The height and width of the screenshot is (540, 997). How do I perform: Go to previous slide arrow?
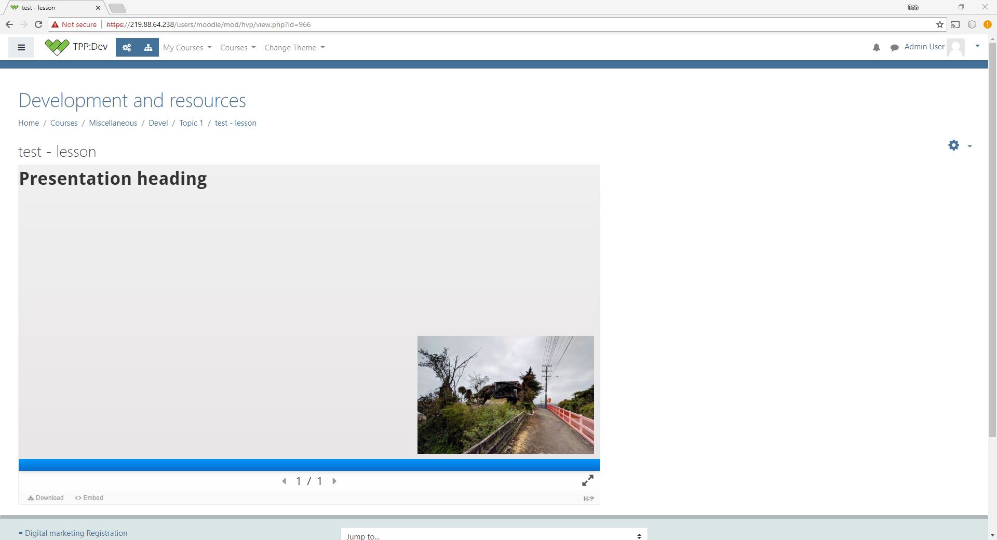click(x=284, y=481)
